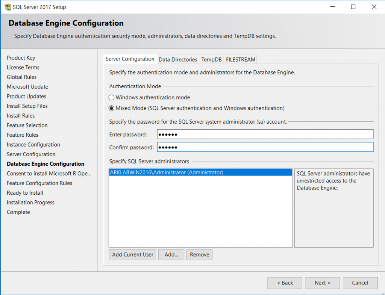385x295 pixels.
Task: Click Feature Rules step in sidebar
Action: point(23,135)
